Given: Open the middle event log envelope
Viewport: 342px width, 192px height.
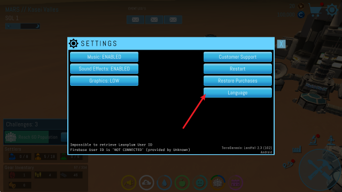Looking at the screenshot, I should pos(154,20).
